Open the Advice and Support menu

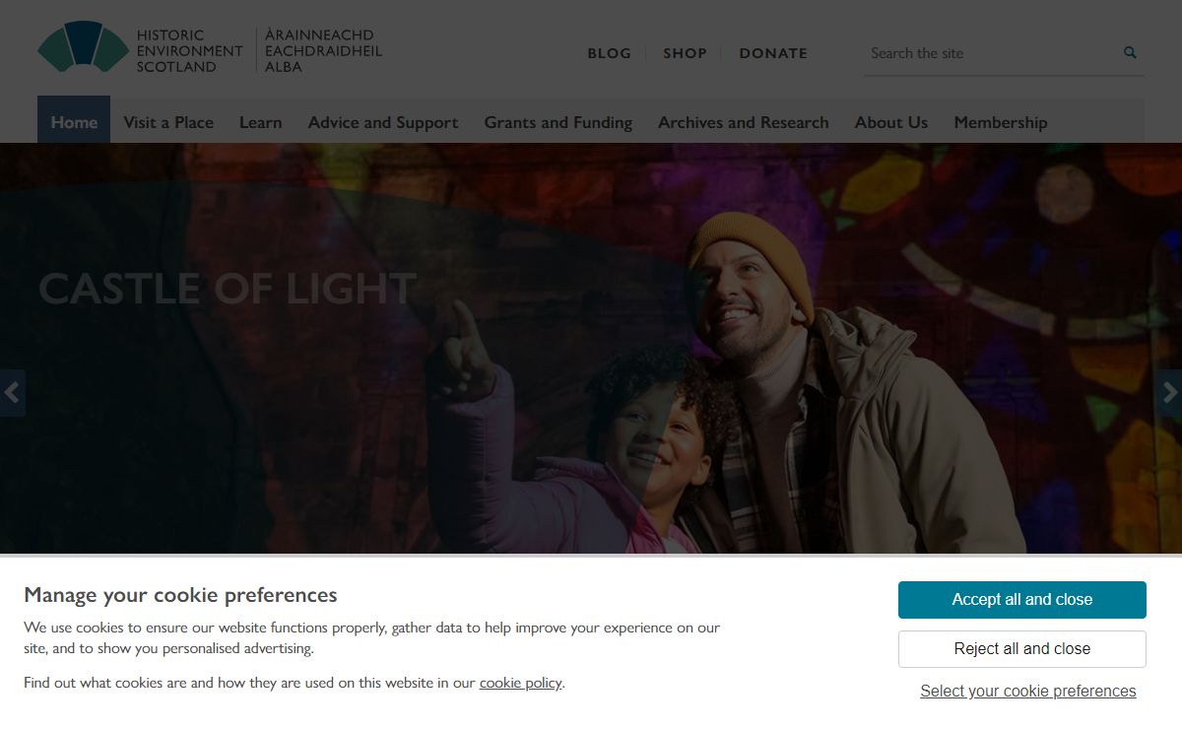click(383, 122)
